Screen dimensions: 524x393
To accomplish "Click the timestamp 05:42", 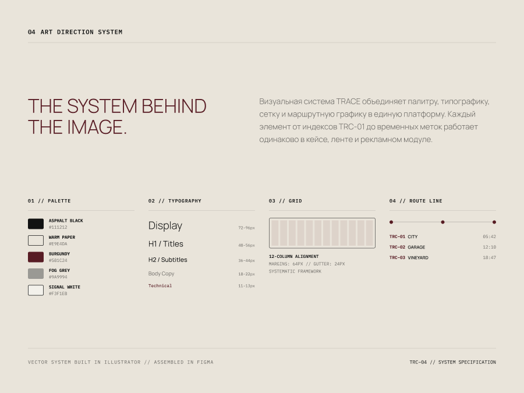I will click(489, 236).
